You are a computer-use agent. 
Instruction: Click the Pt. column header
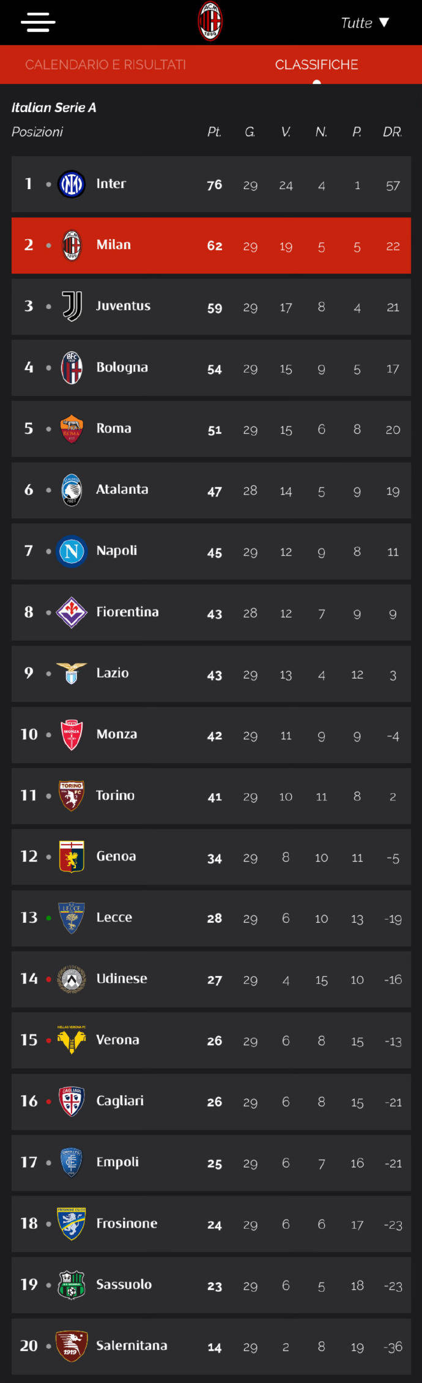(214, 132)
